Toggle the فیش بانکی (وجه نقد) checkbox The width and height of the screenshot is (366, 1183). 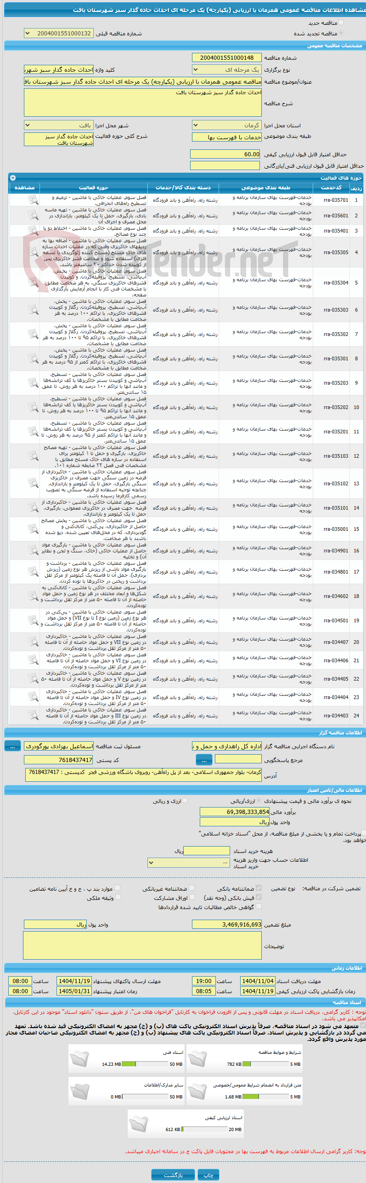coord(259,897)
